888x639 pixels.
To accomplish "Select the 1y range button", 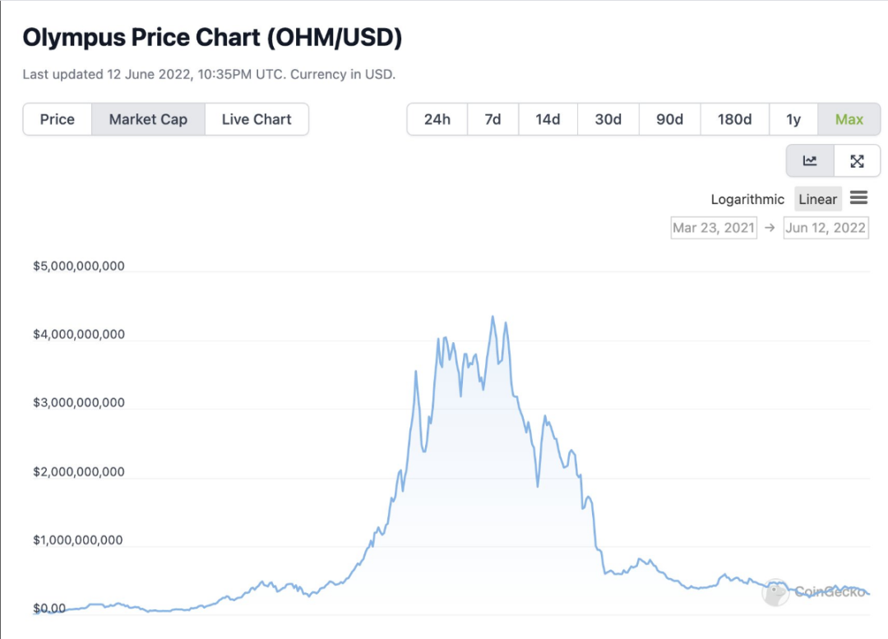I will tap(793, 119).
